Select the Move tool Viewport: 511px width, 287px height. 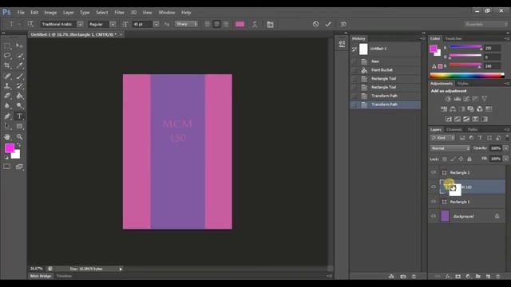point(19,46)
